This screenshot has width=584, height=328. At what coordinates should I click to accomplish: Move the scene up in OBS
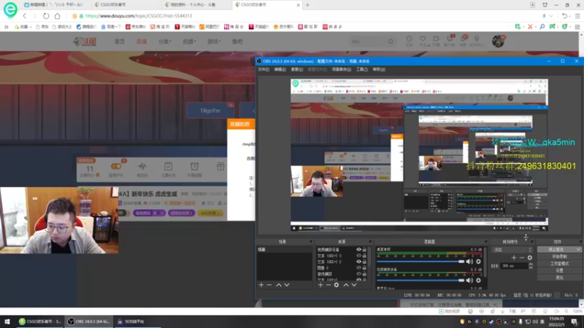click(x=279, y=285)
